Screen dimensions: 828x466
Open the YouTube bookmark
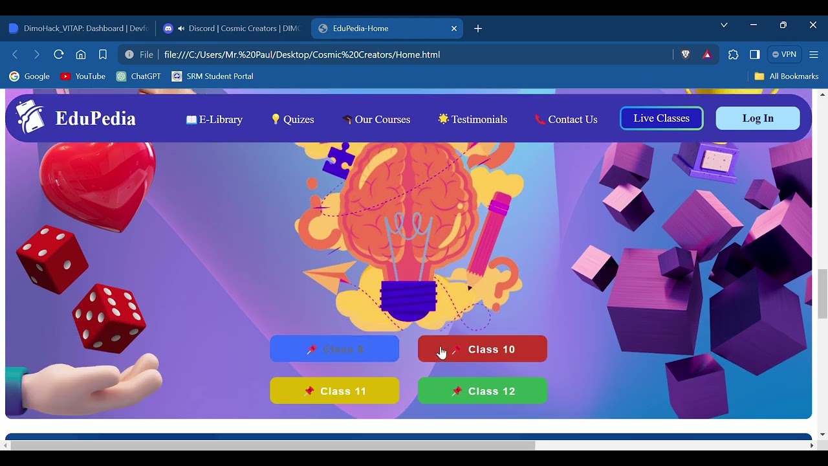pos(83,76)
